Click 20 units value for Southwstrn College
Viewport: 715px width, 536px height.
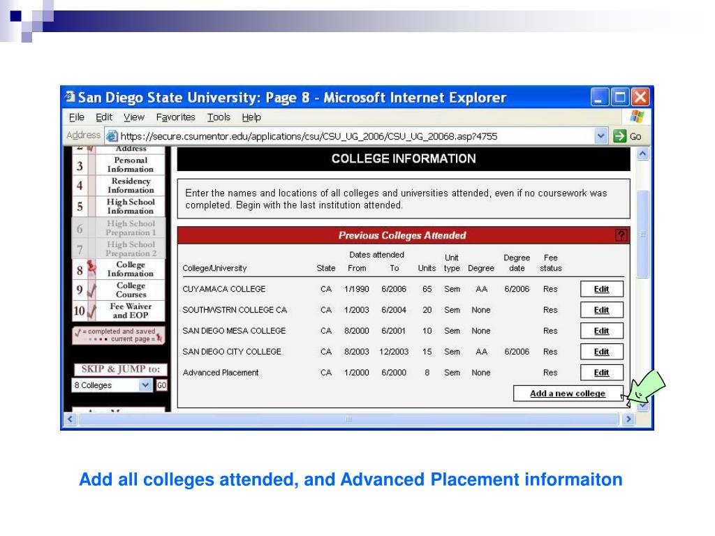pos(427,310)
